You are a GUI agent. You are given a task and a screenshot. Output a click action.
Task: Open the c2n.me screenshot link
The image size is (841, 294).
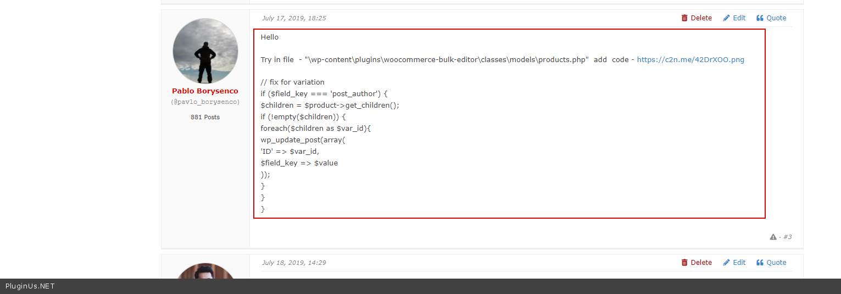click(690, 60)
